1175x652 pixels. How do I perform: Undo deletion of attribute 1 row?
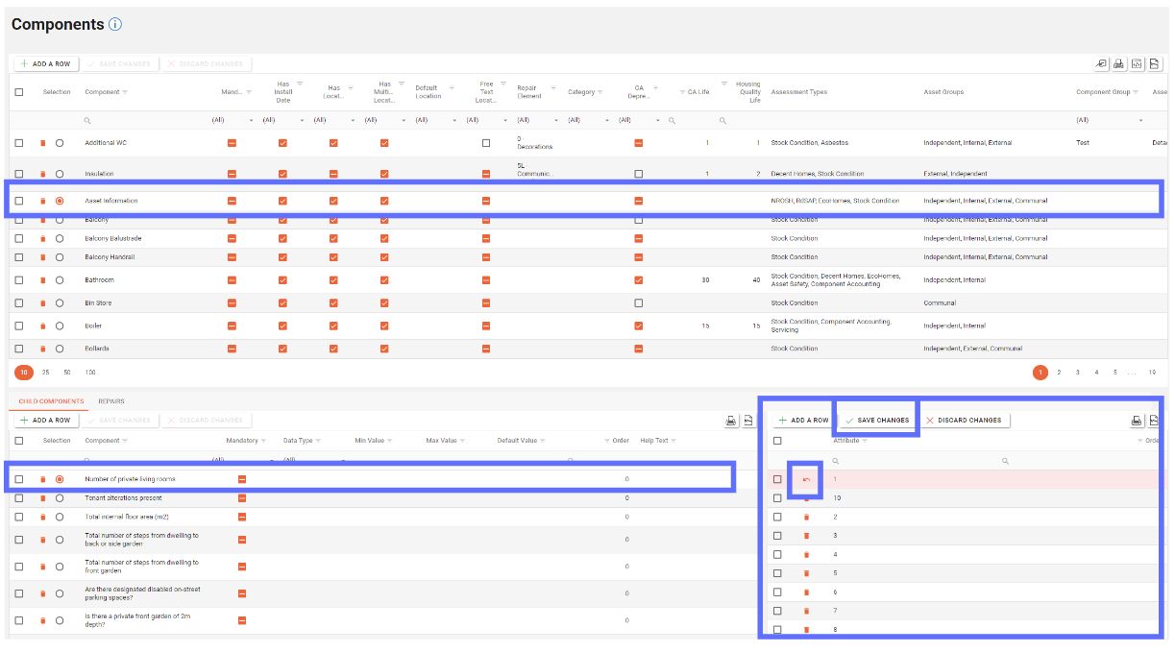tap(806, 479)
